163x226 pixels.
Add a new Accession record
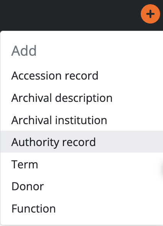point(82,75)
